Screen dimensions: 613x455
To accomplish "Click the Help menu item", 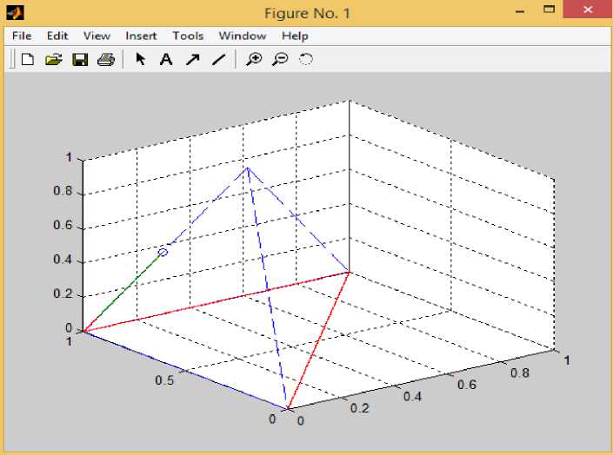I will click(295, 36).
